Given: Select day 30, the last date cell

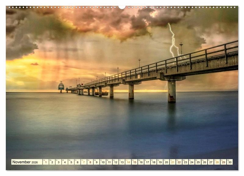Looking at the screenshot, I should point(230,162).
